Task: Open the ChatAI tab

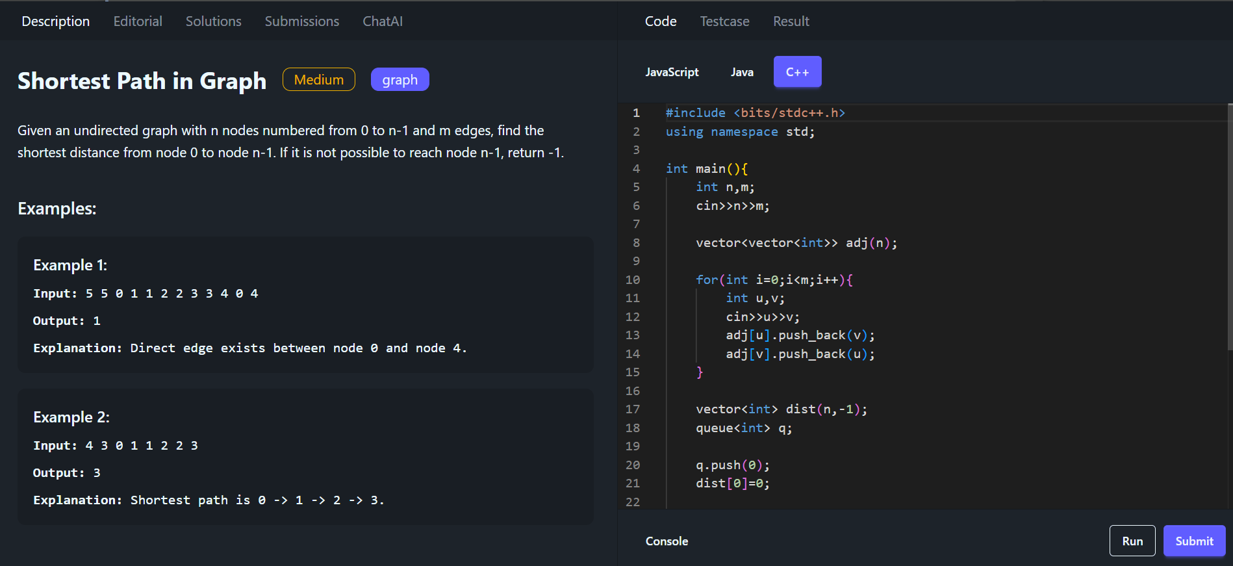Action: [x=382, y=21]
